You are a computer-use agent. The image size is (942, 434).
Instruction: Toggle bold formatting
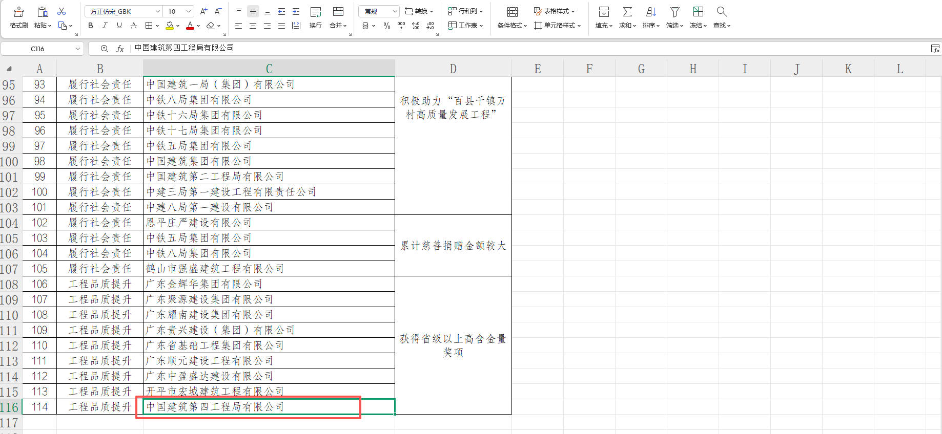pyautogui.click(x=91, y=26)
